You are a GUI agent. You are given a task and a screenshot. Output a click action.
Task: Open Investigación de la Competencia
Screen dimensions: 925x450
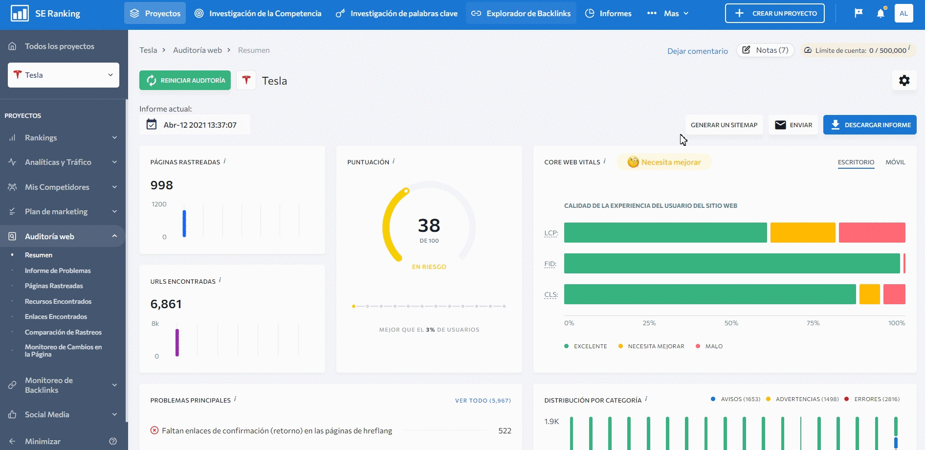258,13
